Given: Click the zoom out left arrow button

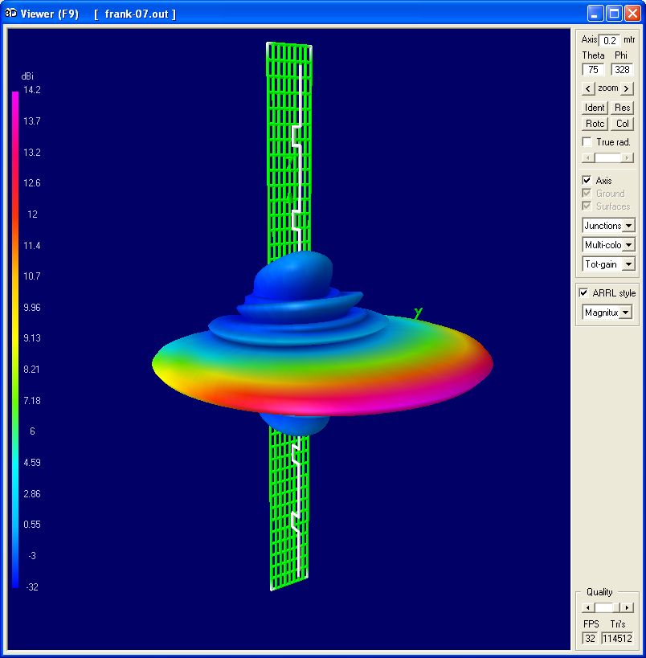Looking at the screenshot, I should [588, 88].
